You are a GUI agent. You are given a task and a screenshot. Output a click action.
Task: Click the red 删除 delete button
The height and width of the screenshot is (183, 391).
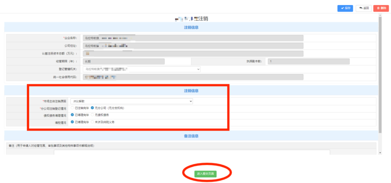[x=381, y=8]
